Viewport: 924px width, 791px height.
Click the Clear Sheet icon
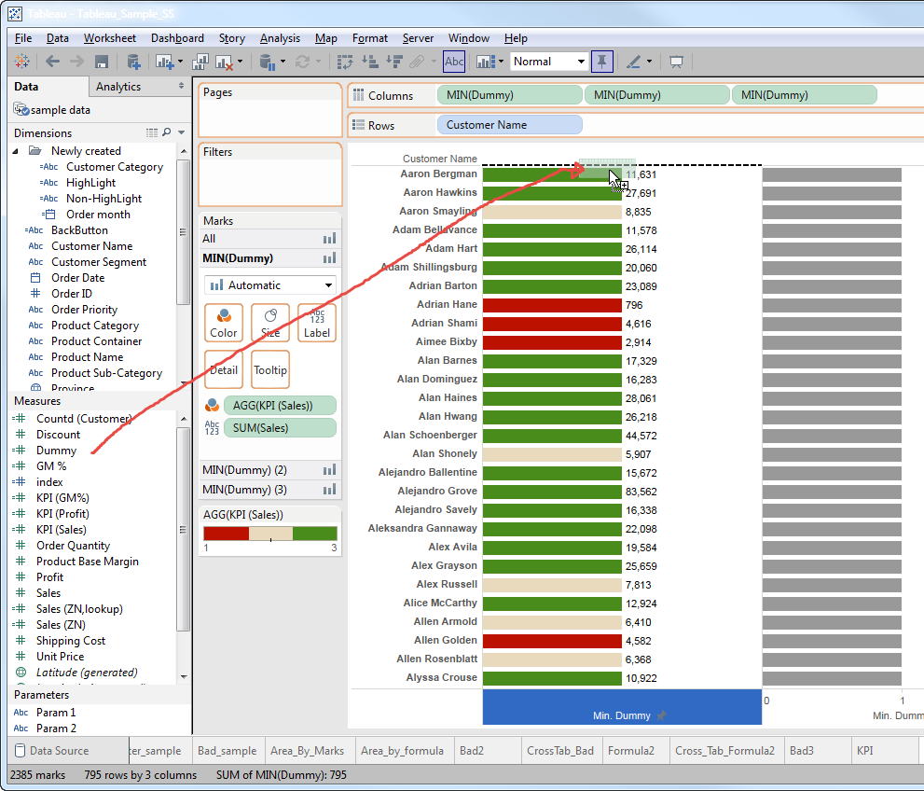pos(224,62)
